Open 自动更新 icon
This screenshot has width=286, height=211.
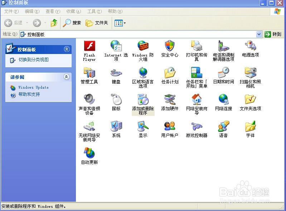[x=89, y=153]
